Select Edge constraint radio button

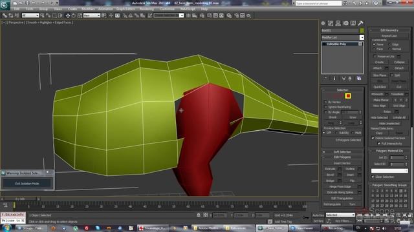pos(389,44)
